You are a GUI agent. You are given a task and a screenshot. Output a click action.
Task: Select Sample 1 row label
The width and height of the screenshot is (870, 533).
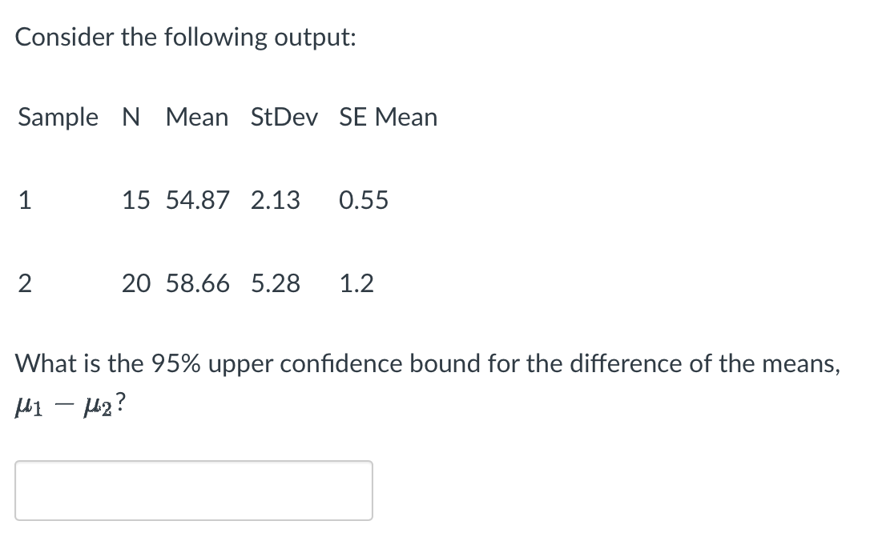[25, 201]
